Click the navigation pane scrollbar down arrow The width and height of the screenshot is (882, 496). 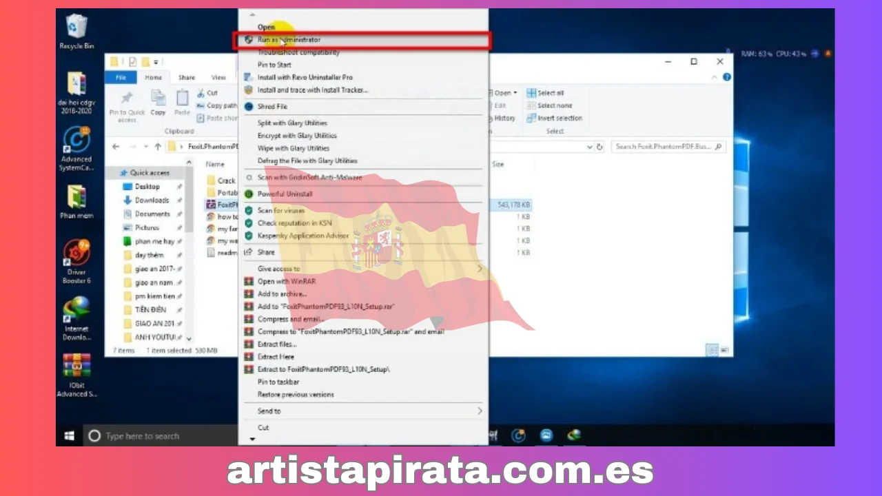click(189, 339)
